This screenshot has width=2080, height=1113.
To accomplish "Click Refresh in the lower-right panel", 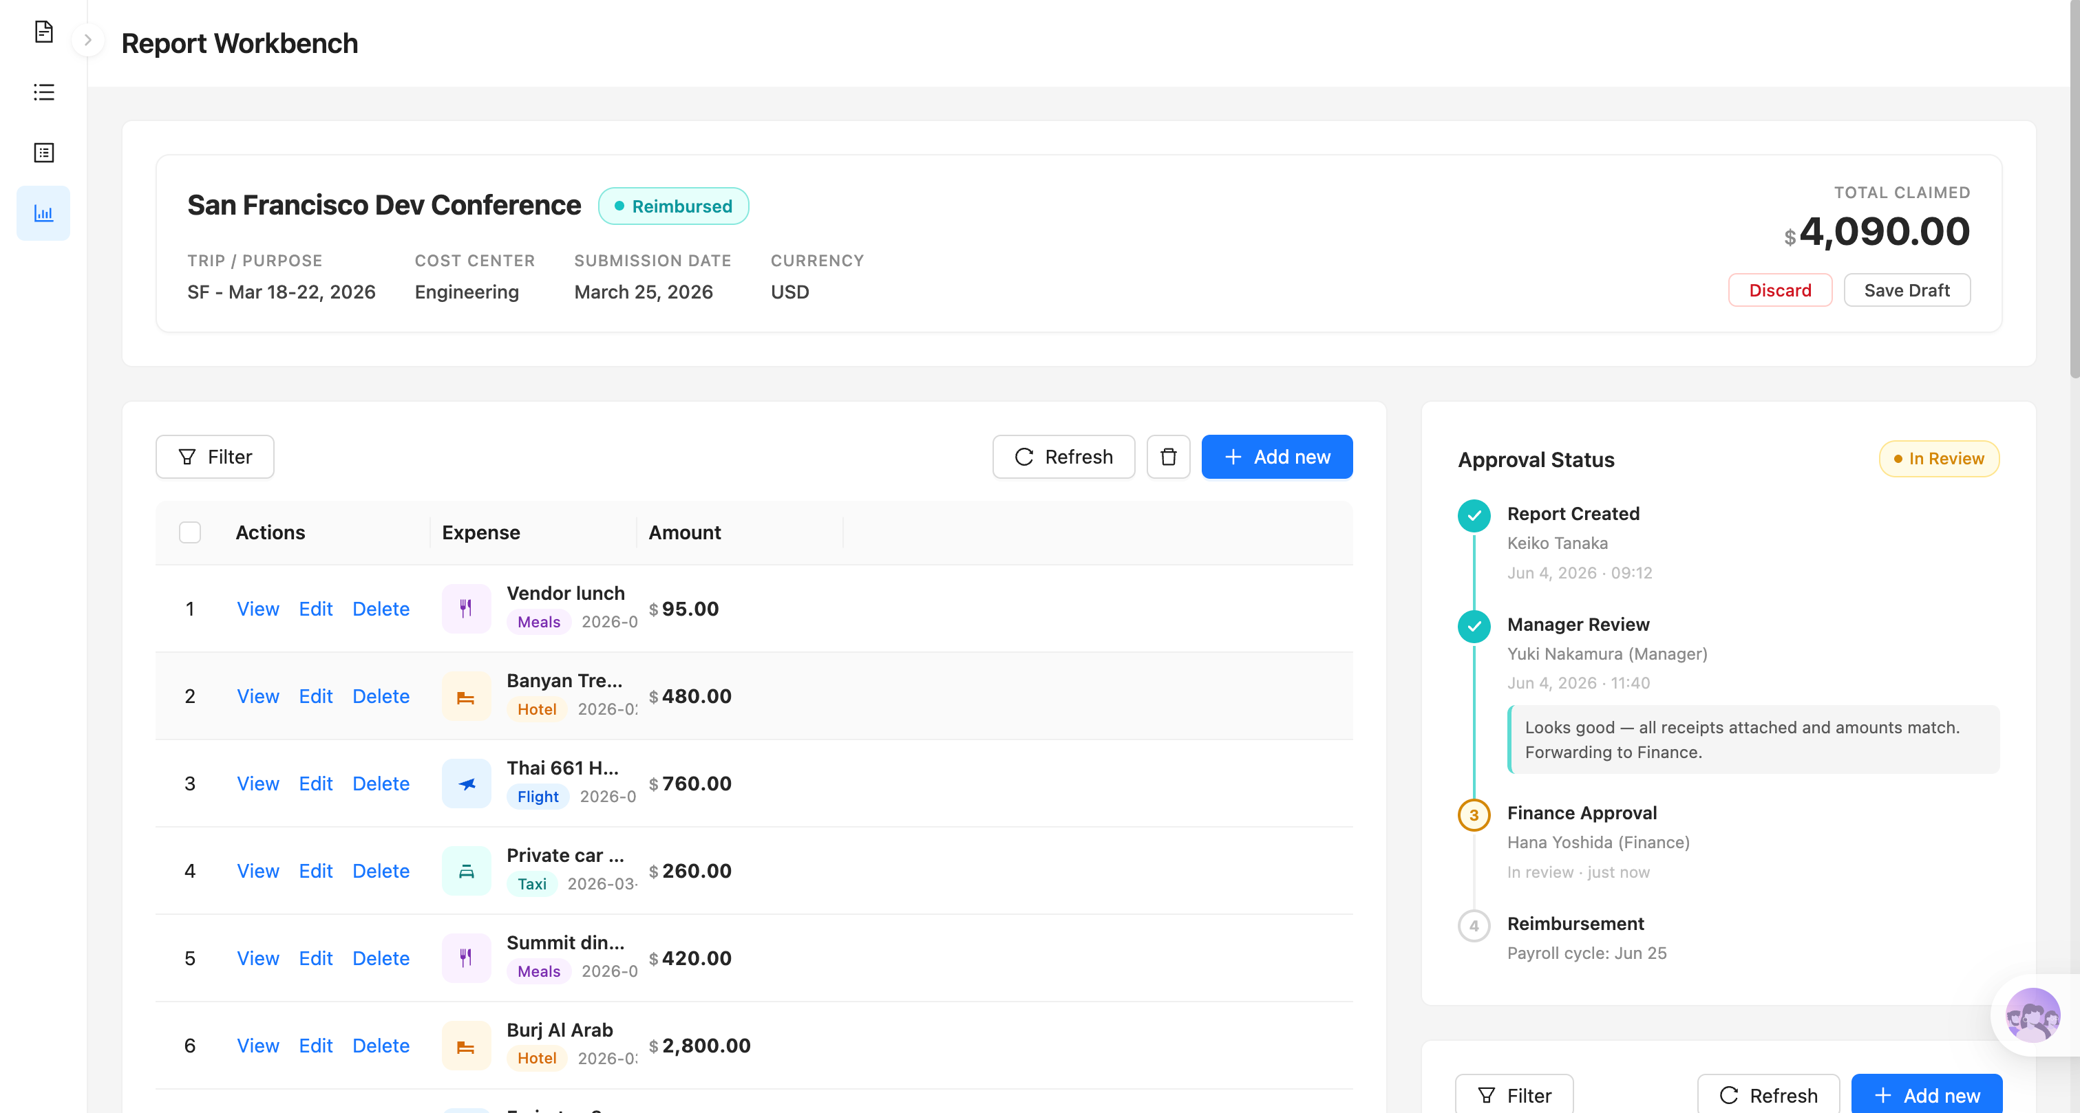I will point(1768,1094).
